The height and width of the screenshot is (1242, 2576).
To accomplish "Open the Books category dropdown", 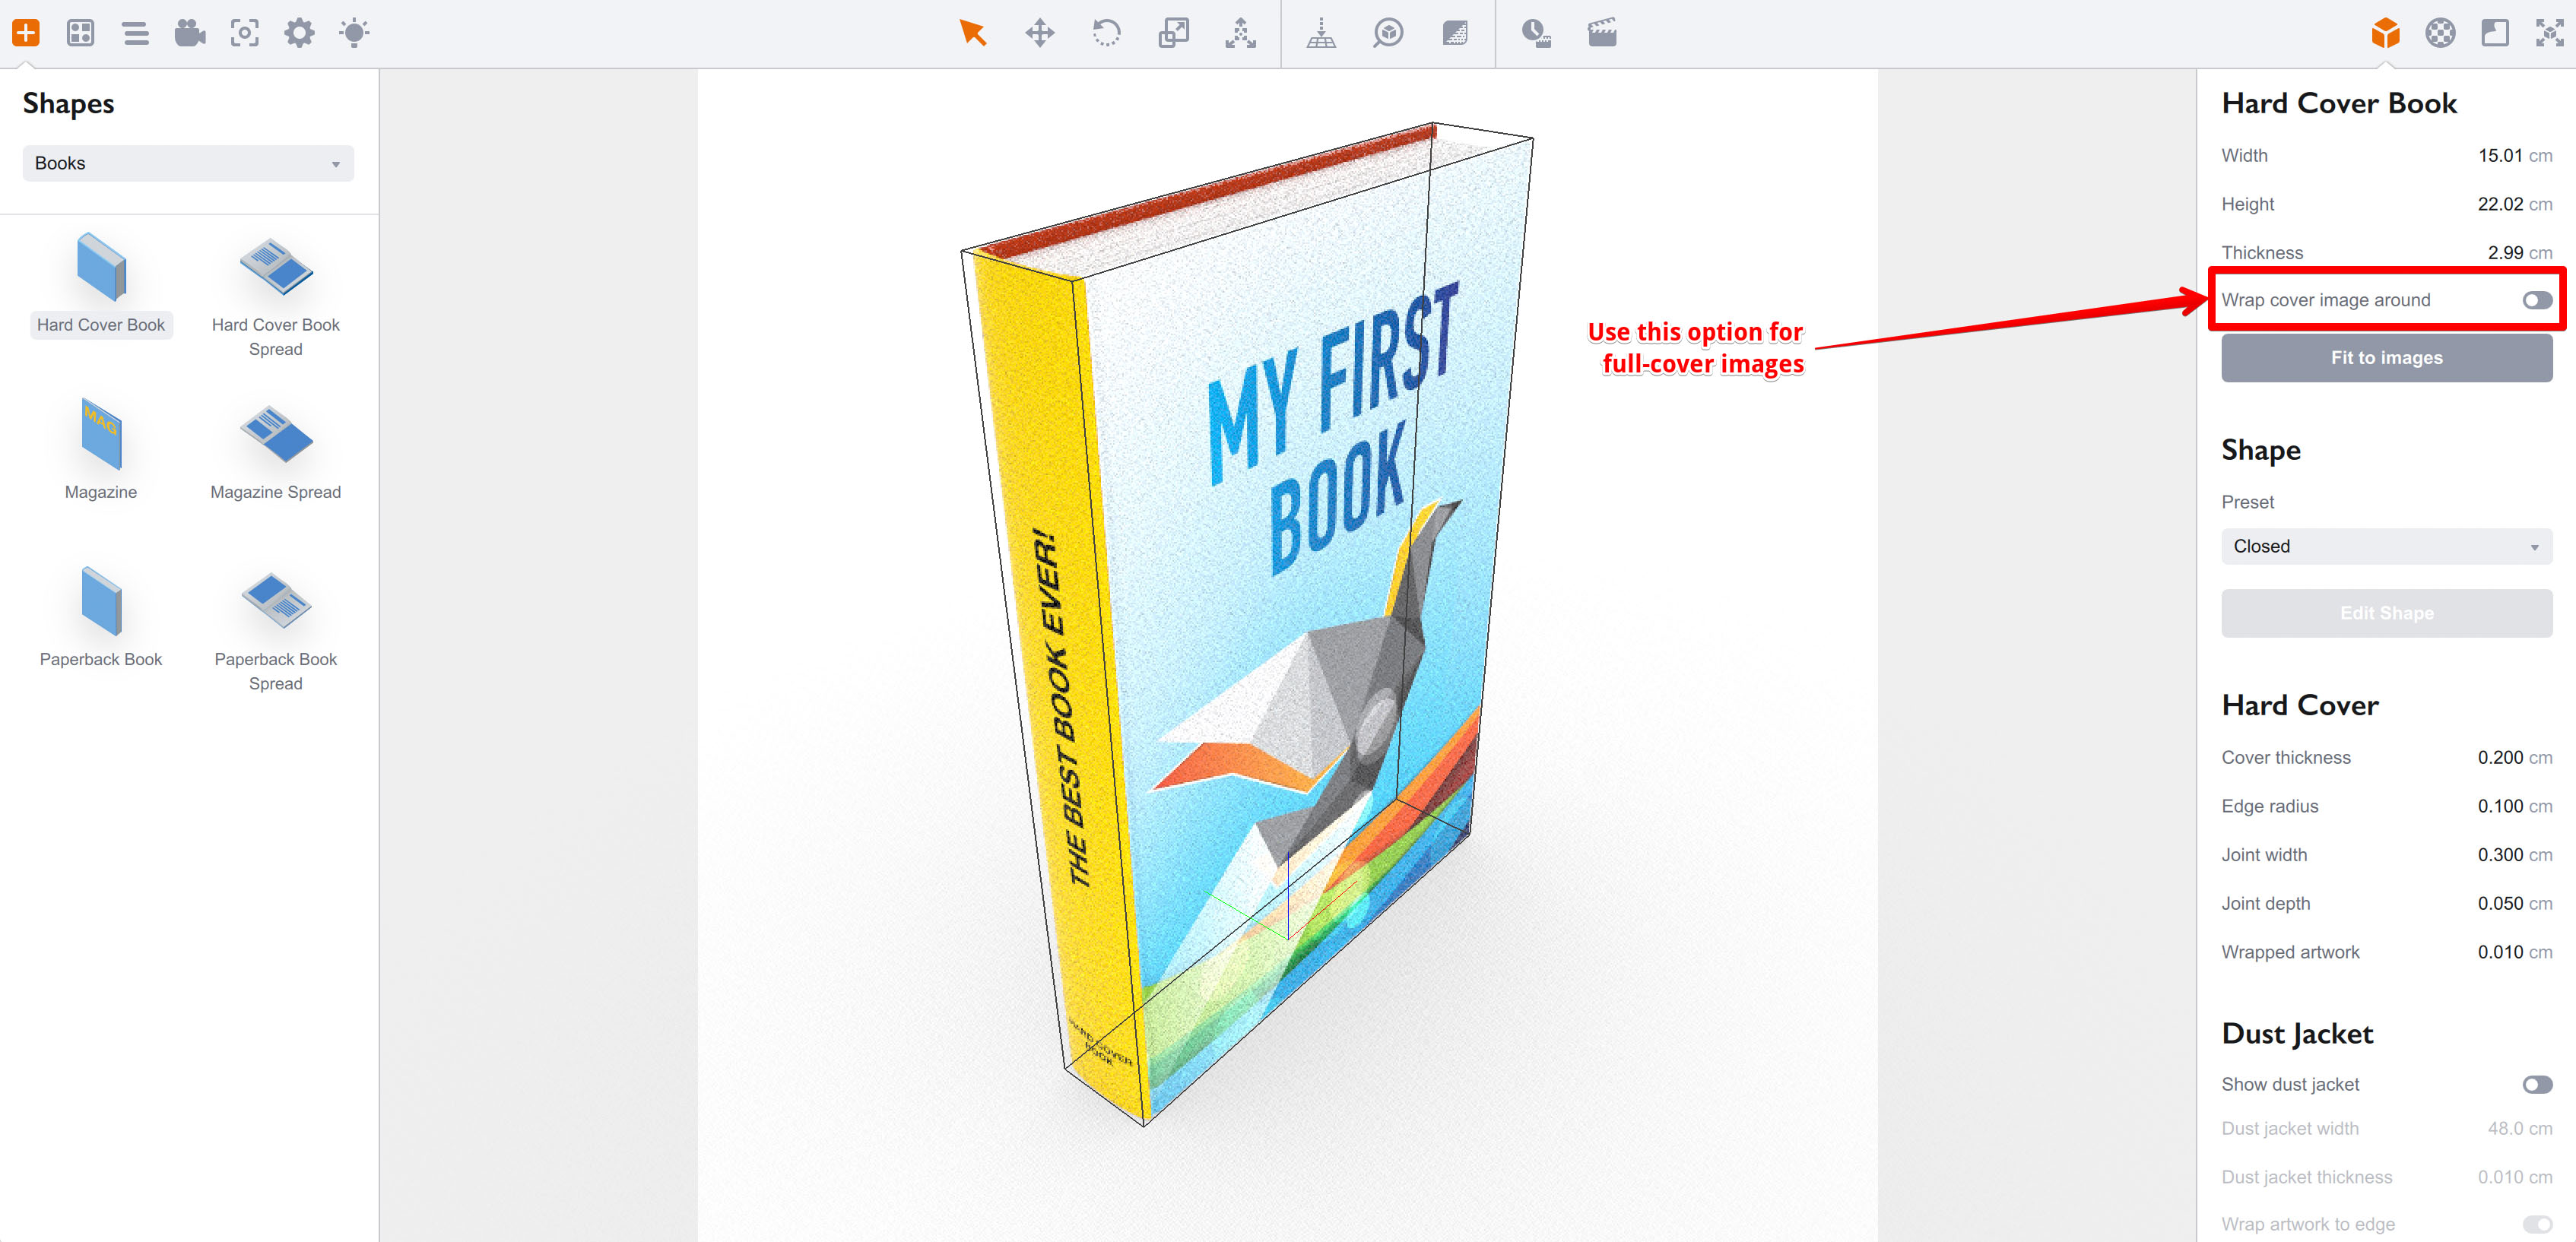I will [x=188, y=163].
